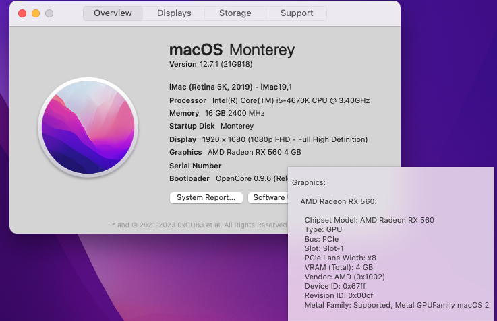The image size is (497, 321).
Task: Click the Graphics: heading in the tooltip
Action: (309, 183)
